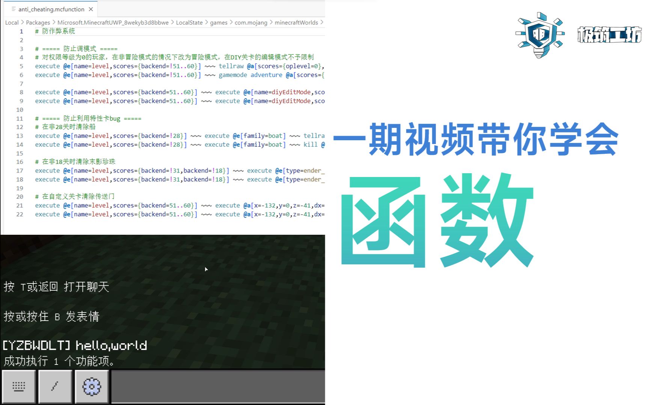Click line number 22 in the gutter
This screenshot has width=649, height=405.
click(x=20, y=214)
